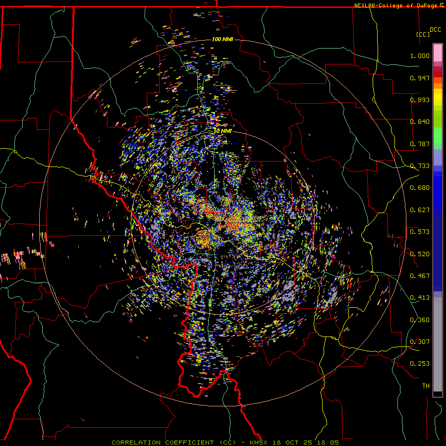The image size is (446, 446).
Task: Click the 0.893 scale value
Action: click(420, 100)
